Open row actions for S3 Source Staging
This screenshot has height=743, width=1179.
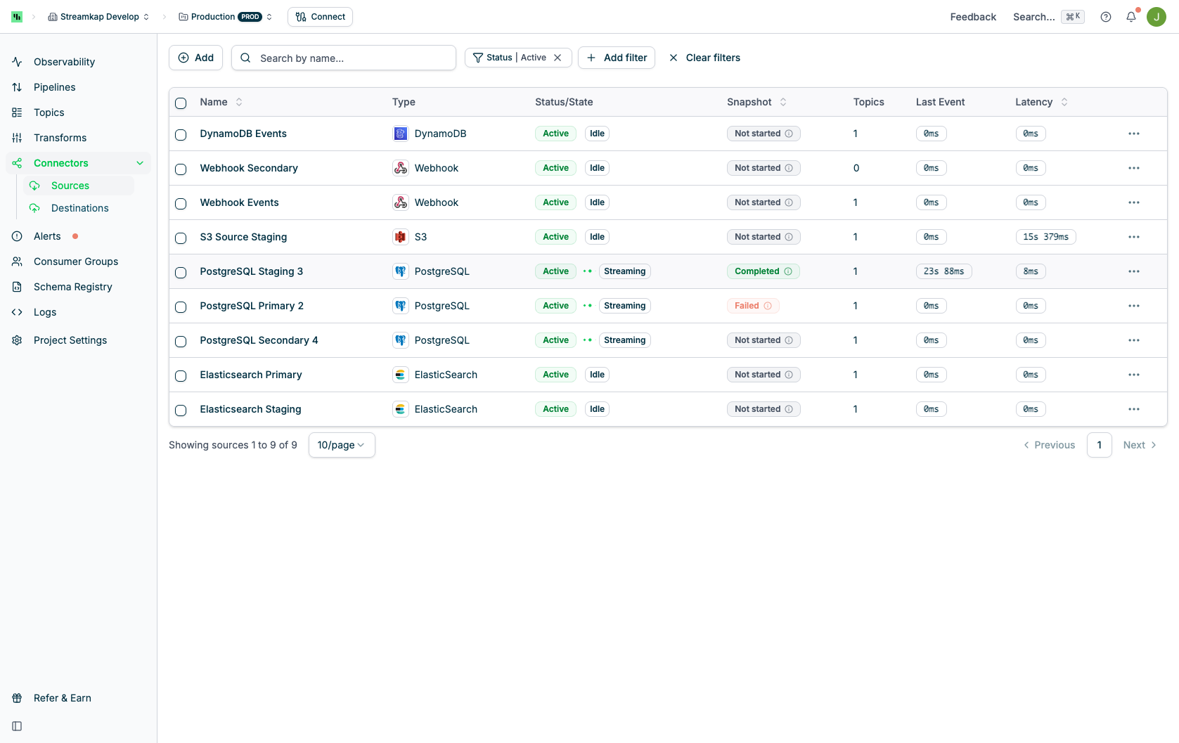(x=1134, y=237)
